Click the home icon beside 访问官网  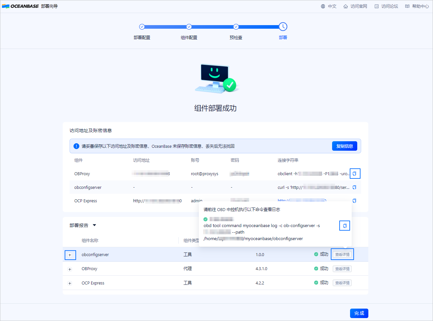click(x=345, y=6)
